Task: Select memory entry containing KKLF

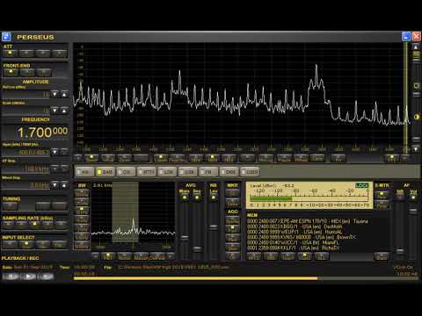Action: 293,248
